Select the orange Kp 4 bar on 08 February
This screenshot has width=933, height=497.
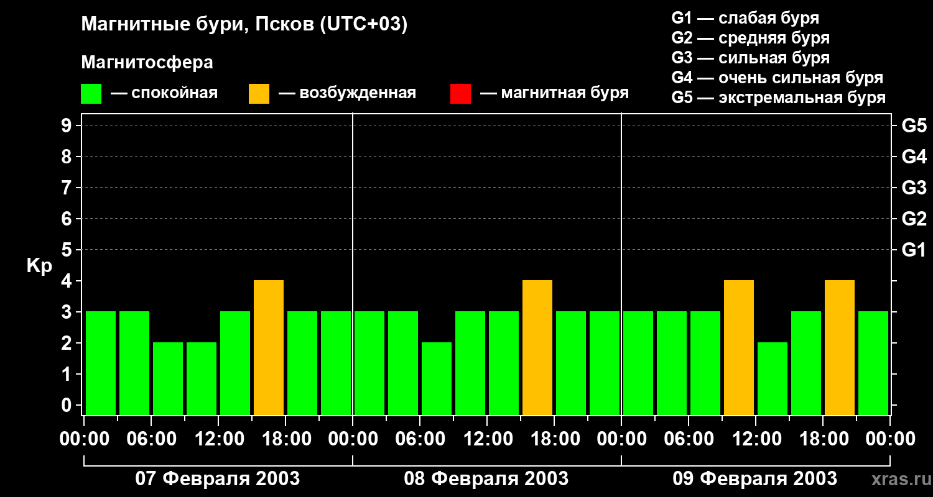coord(537,347)
